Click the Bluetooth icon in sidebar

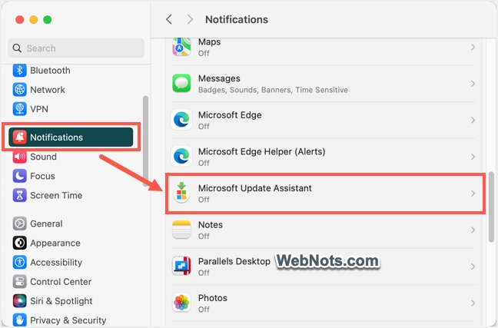[19, 71]
